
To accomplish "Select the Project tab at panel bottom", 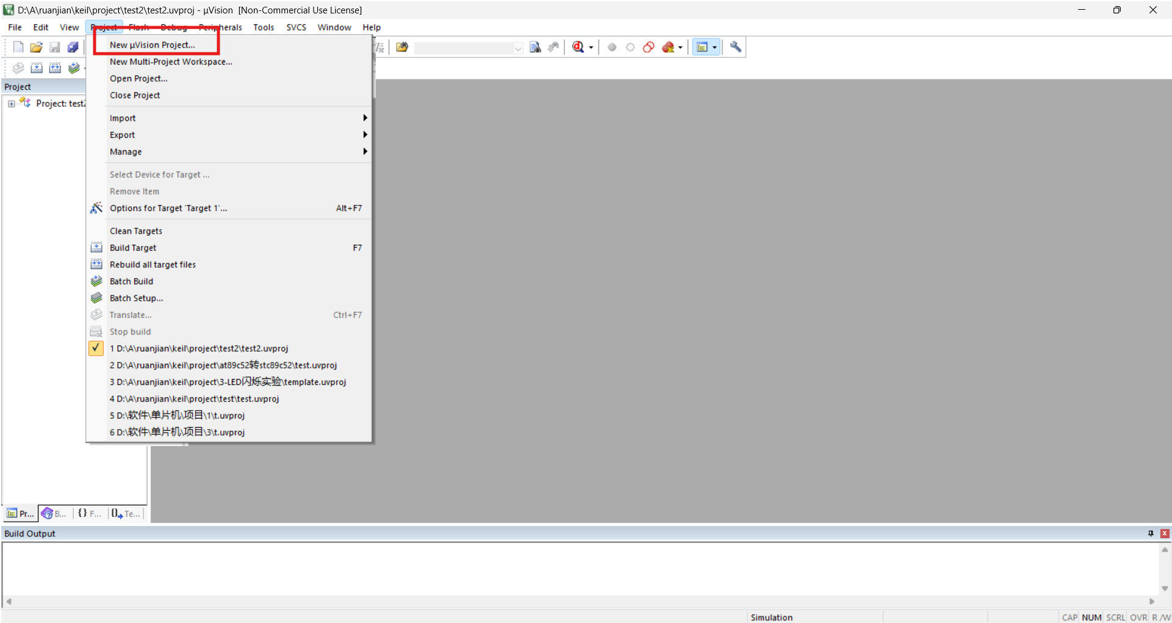I will coord(20,514).
